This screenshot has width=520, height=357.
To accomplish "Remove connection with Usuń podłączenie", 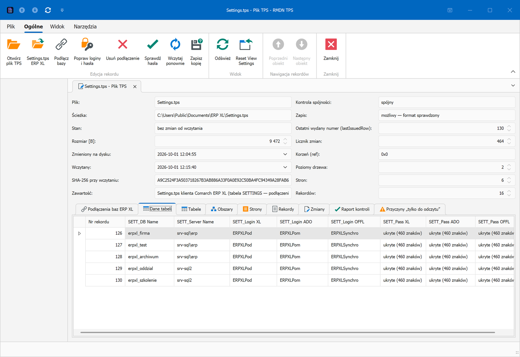I will click(123, 52).
